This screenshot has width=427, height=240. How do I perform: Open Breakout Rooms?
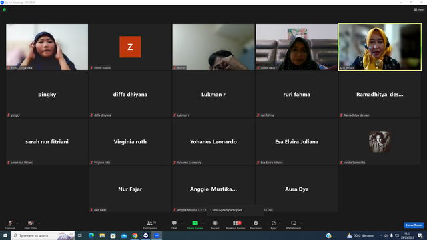click(x=236, y=225)
